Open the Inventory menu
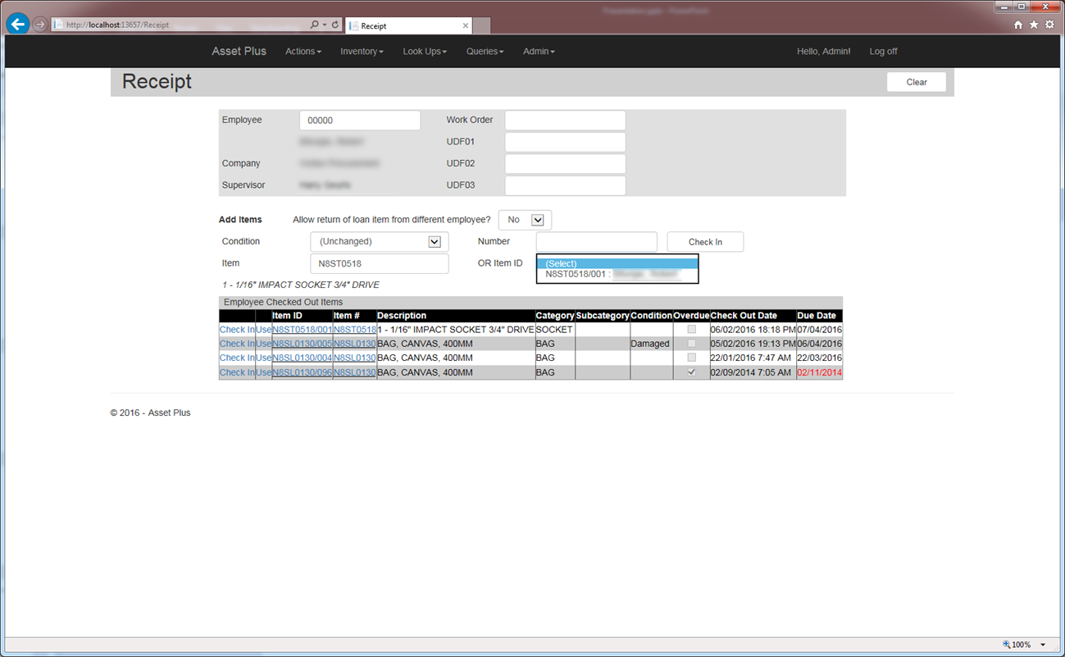The image size is (1065, 657). pos(362,52)
